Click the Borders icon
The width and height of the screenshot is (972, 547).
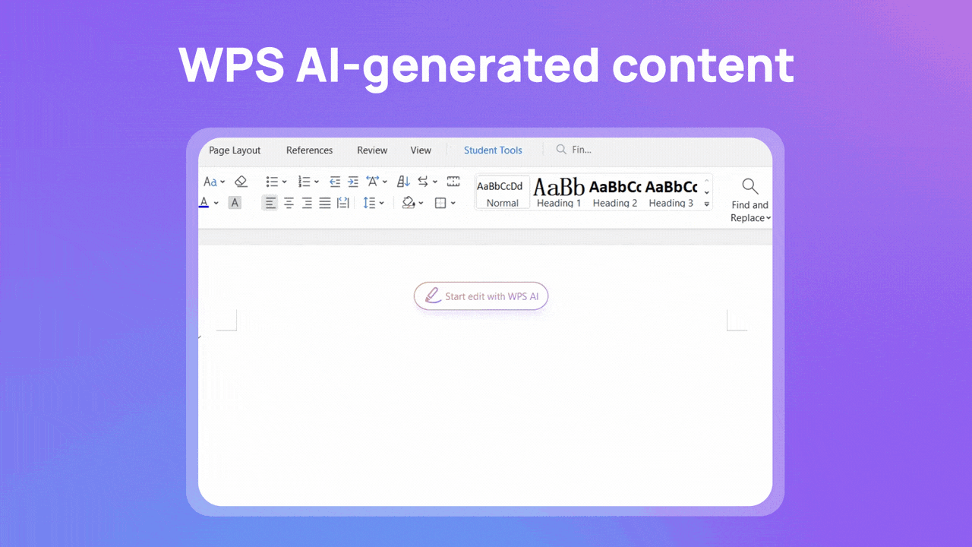[440, 203]
